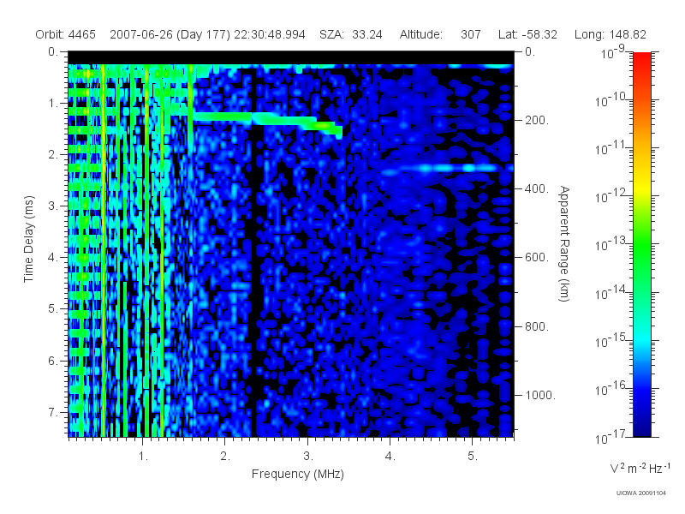This screenshot has width=685, height=514.
Task: Click the '3.' time delay tick label
Action: point(53,206)
